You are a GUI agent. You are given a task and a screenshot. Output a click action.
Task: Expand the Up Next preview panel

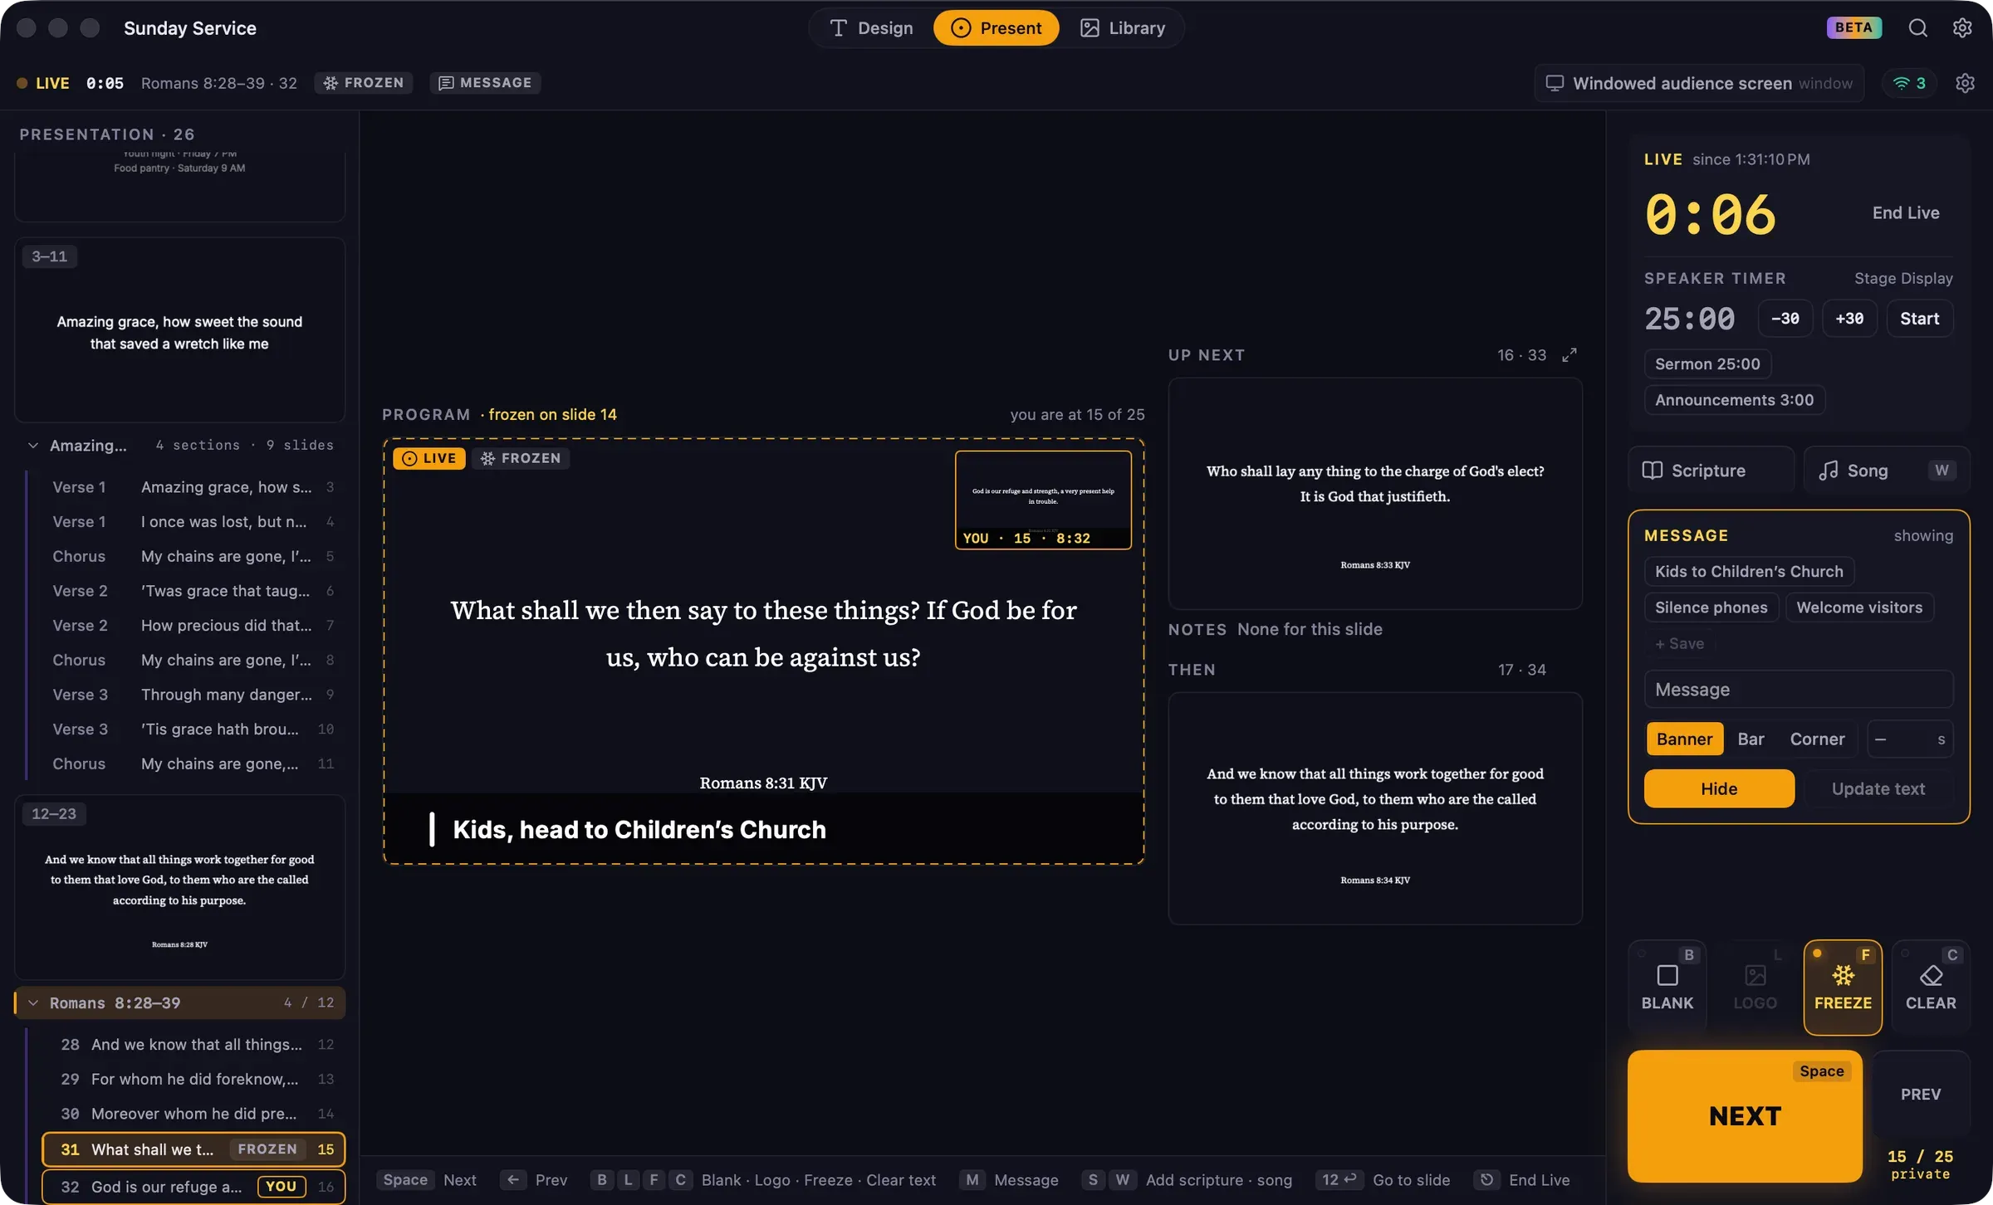(1569, 355)
